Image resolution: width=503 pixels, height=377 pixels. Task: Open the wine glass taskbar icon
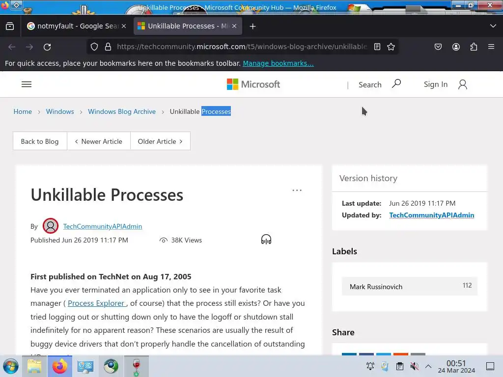coord(137,366)
